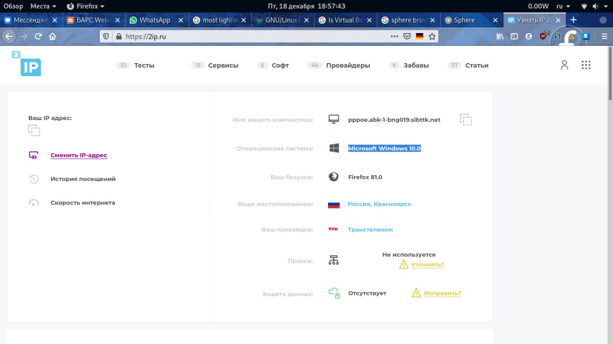
Task: Open a new browser tab
Action: (x=574, y=20)
